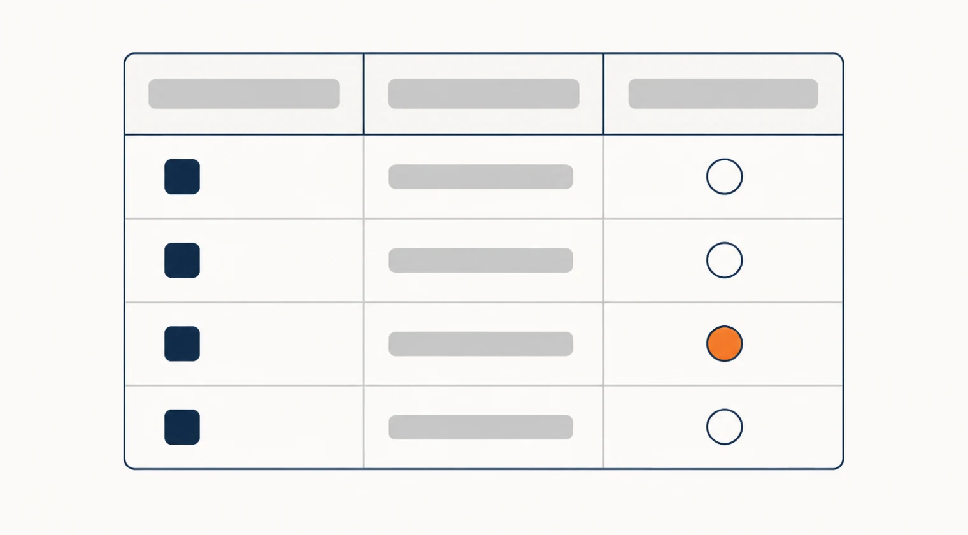Select the empty radio circle in second row
The image size is (968, 535).
[724, 260]
